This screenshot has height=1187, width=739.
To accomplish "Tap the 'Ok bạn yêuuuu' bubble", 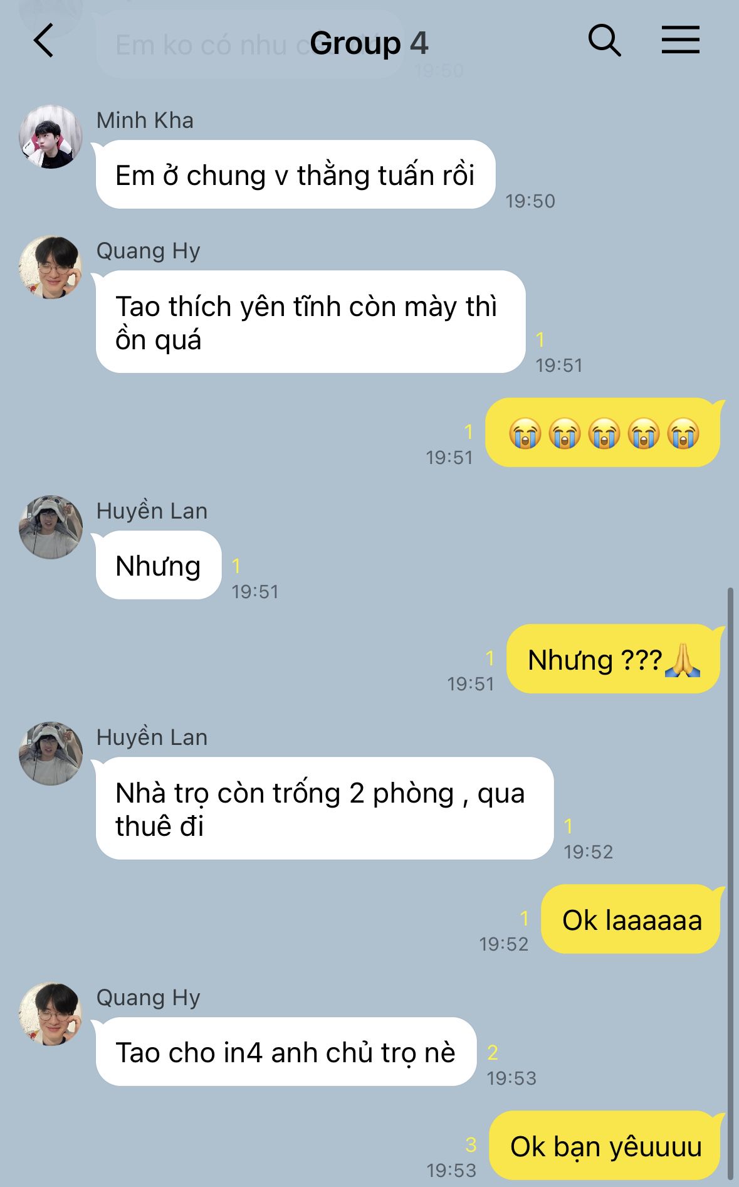I will 605,1145.
